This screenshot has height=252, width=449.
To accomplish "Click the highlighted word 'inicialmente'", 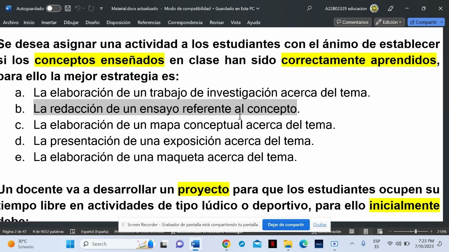I will coord(404,205).
